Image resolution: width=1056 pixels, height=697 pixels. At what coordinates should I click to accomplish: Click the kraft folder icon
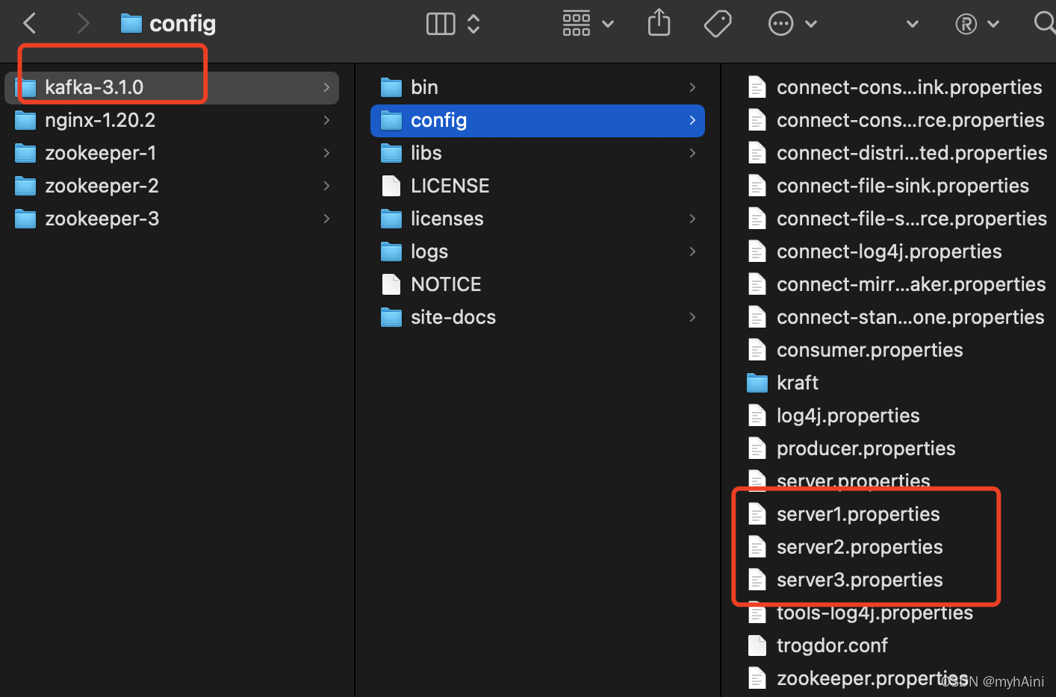click(757, 384)
